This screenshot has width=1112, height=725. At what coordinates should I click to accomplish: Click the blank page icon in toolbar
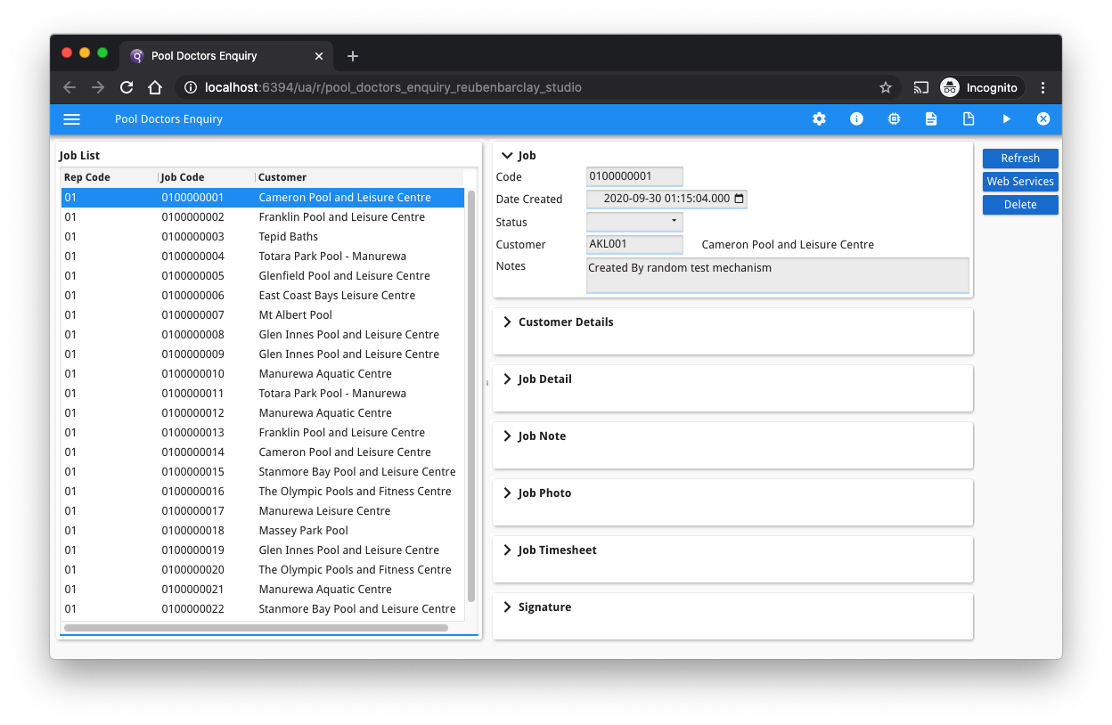969,118
